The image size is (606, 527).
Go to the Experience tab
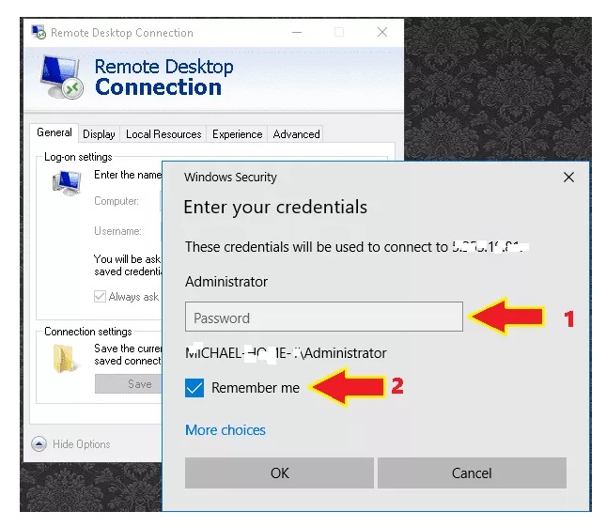(237, 134)
